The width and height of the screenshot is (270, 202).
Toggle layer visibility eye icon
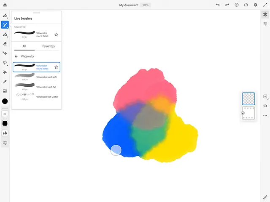coord(265,106)
